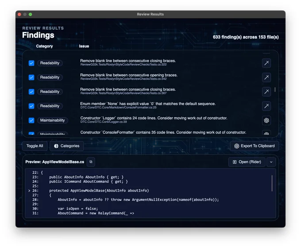Close the Review Results window
Viewport: 301px width, 248px height.
(x=19, y=15)
